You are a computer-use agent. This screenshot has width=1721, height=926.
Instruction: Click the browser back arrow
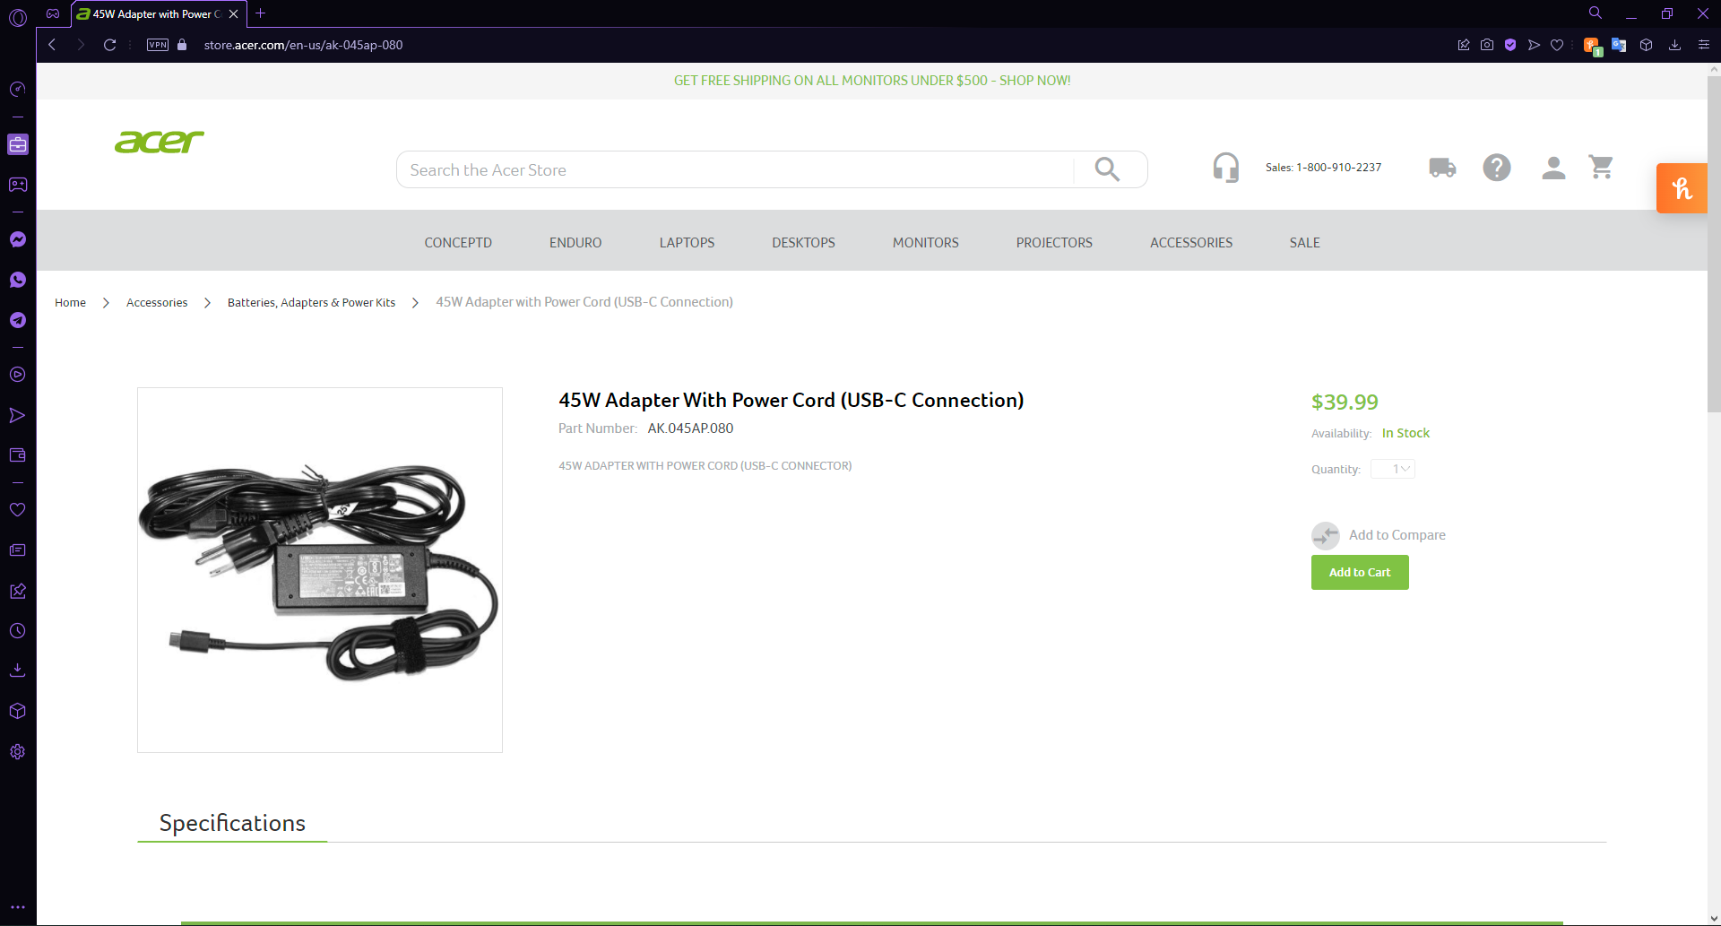(x=52, y=45)
